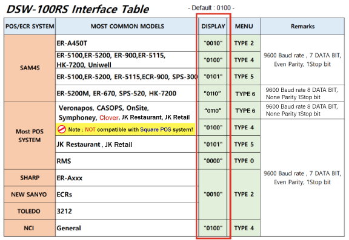Click the POS/ECR SYSTEM header cell
Viewport: 349px width, 240px height.
pos(30,27)
